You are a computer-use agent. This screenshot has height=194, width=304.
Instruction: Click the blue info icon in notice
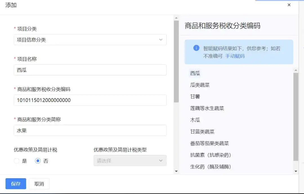pos(196,48)
